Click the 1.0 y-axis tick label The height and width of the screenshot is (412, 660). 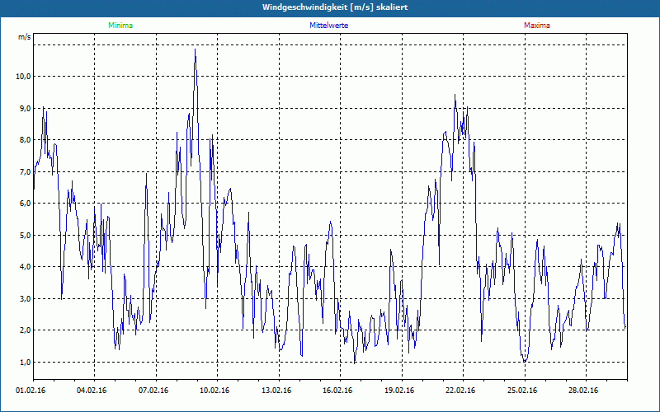click(24, 363)
